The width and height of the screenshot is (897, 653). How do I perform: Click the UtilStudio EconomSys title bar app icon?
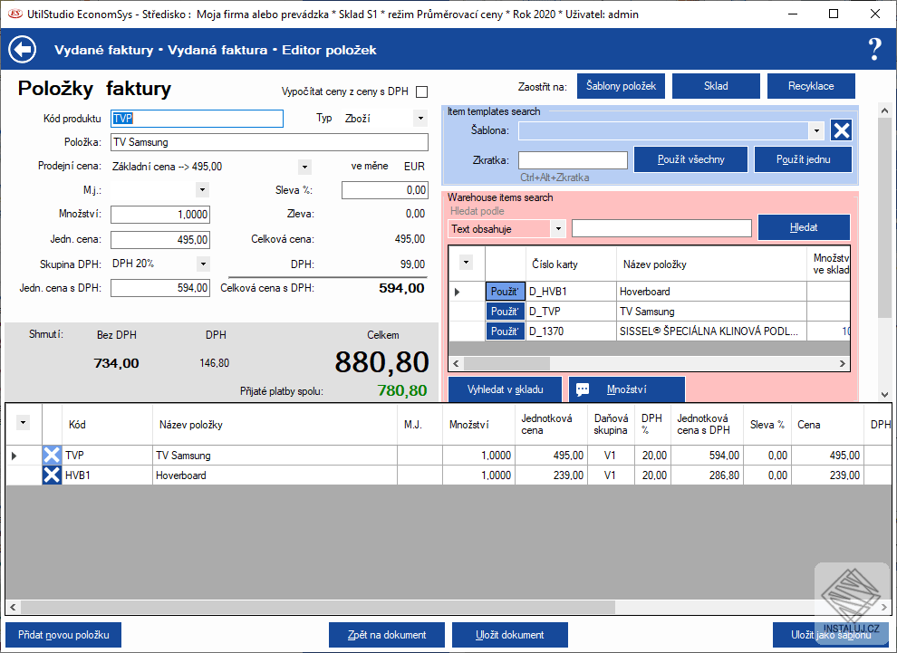click(14, 14)
